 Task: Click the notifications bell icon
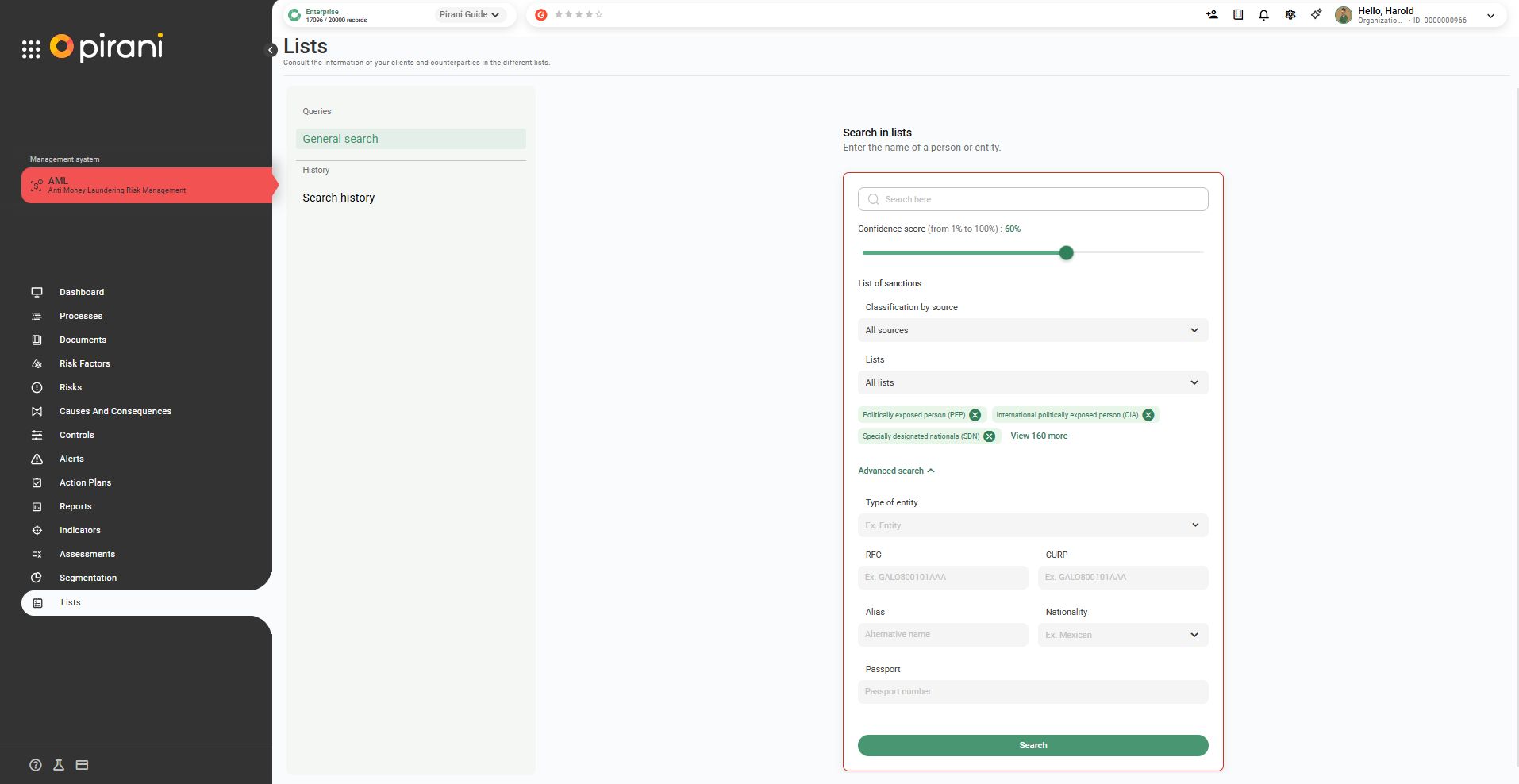(x=1263, y=15)
